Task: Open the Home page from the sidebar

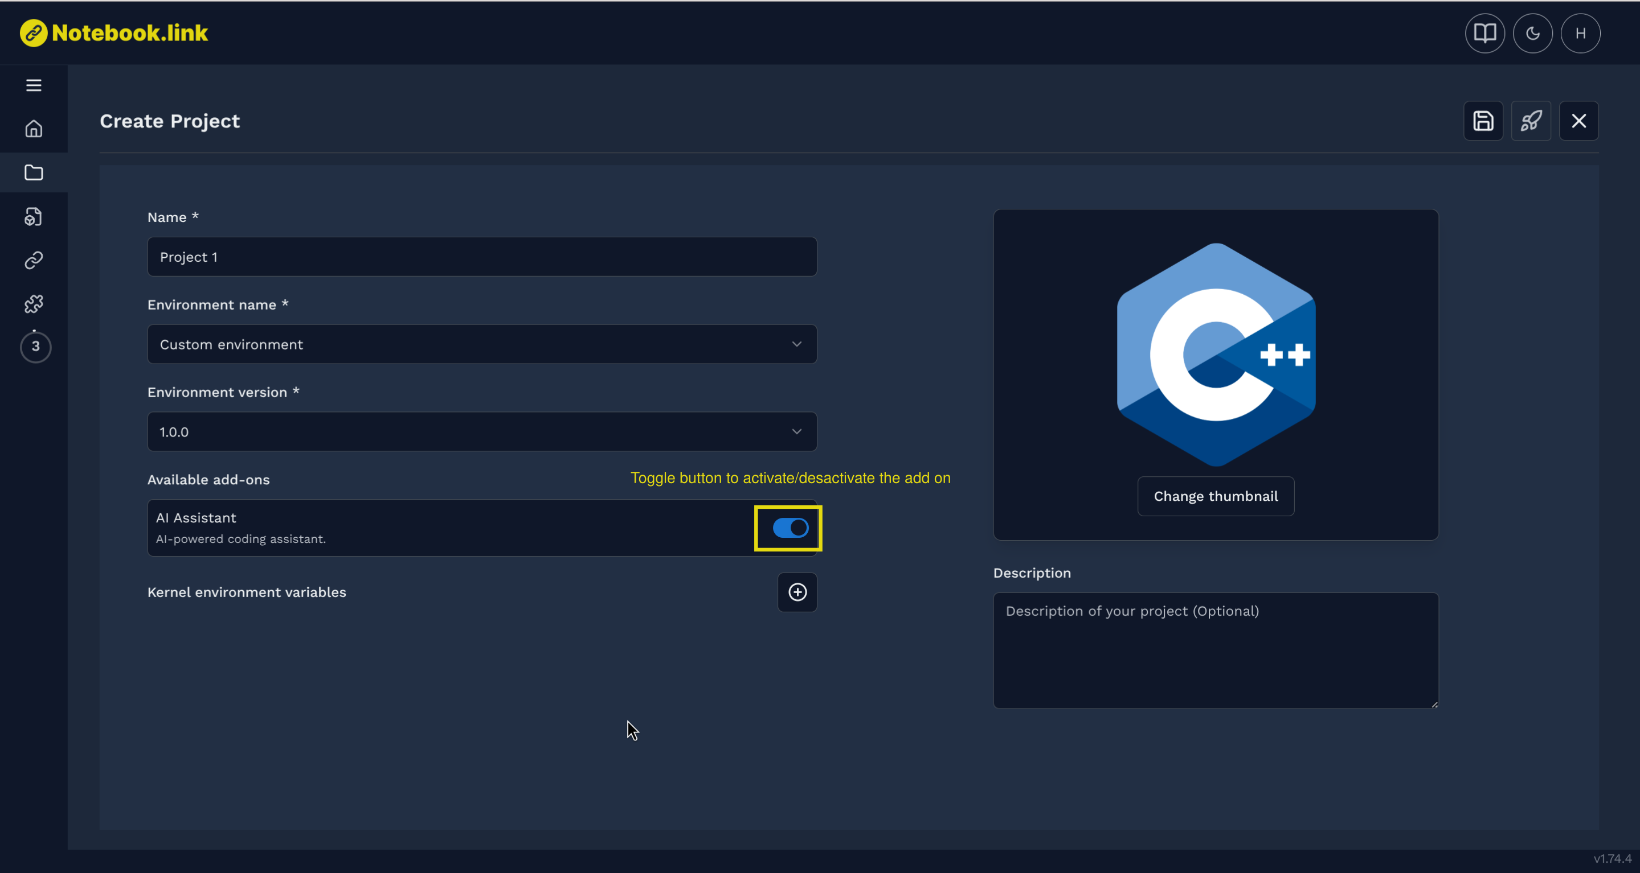Action: pyautogui.click(x=34, y=129)
